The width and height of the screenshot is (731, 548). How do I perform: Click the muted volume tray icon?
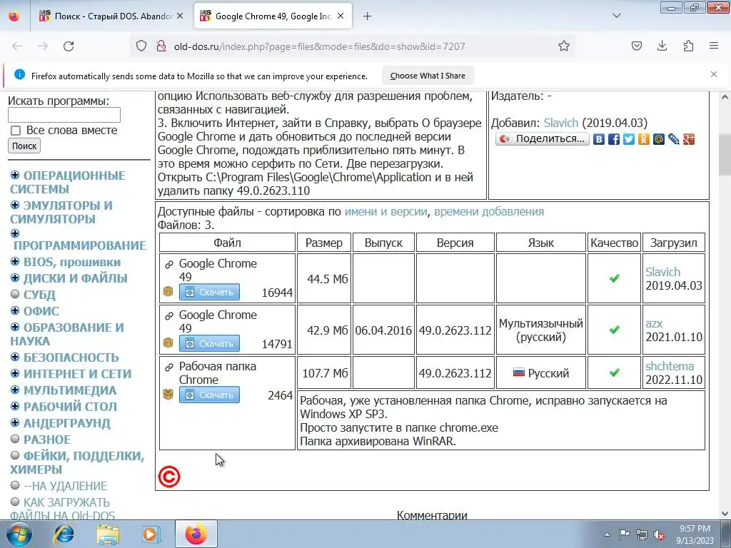point(659,535)
